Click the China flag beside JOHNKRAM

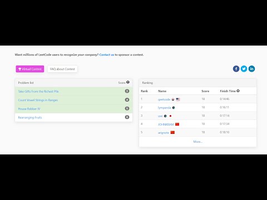pyautogui.click(x=177, y=124)
